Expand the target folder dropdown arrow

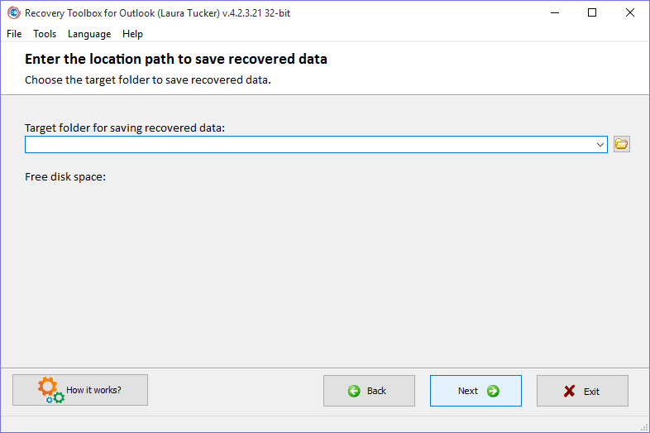pos(600,145)
